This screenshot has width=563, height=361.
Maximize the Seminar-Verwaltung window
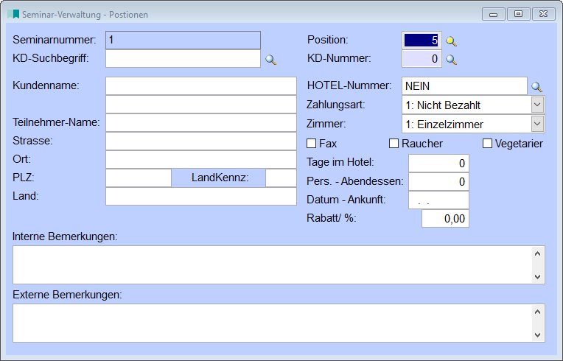[x=519, y=14]
